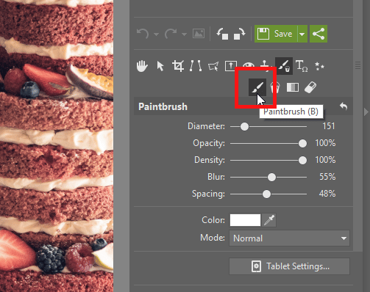Viewport: 370px width, 292px height.
Task: Activate the color eyedropper picker
Action: [x=269, y=220]
